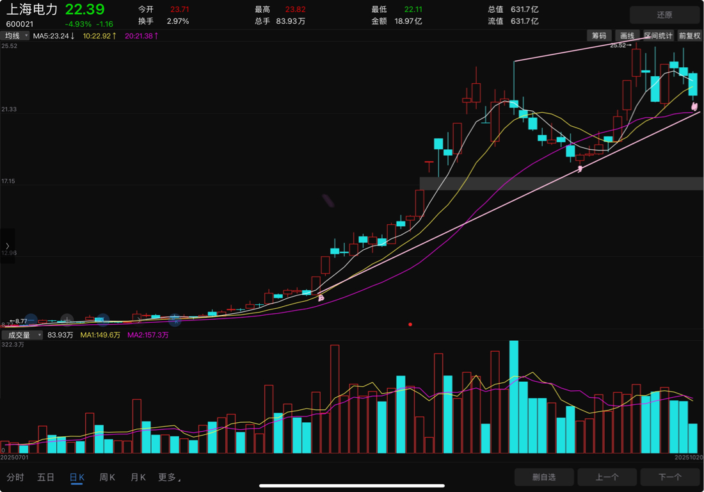The image size is (704, 492).
Task: Click the MA5:23.24 indicator label
Action: (x=54, y=35)
